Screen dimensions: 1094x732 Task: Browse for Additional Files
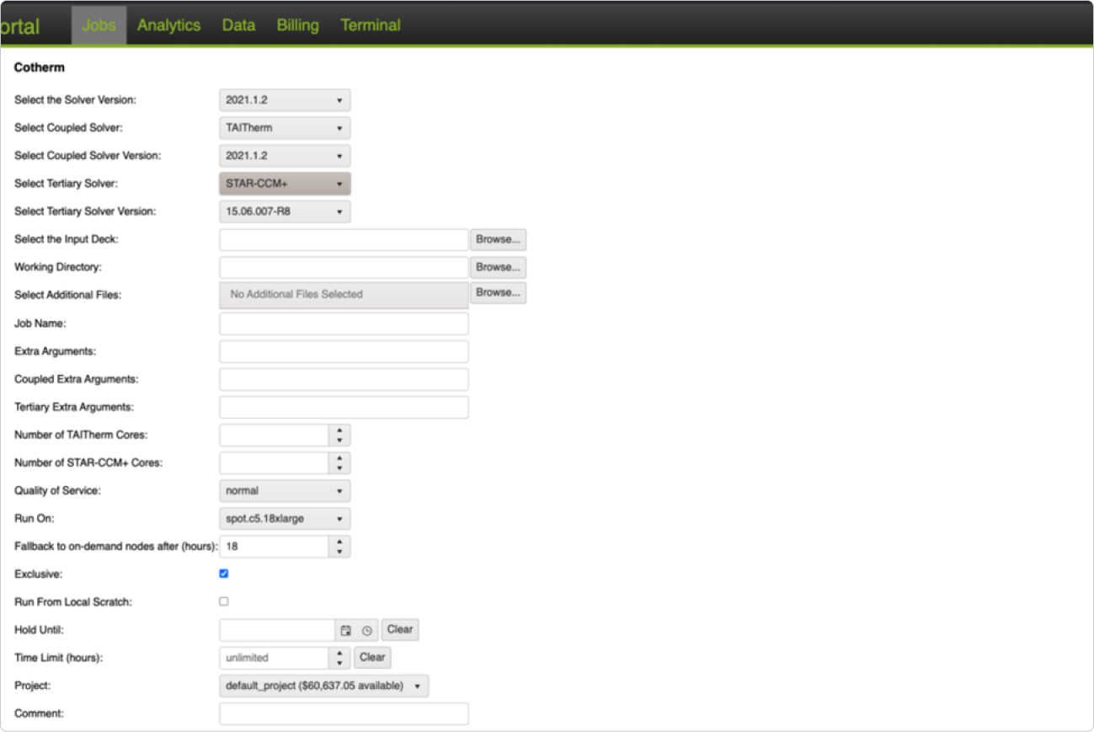pos(498,292)
